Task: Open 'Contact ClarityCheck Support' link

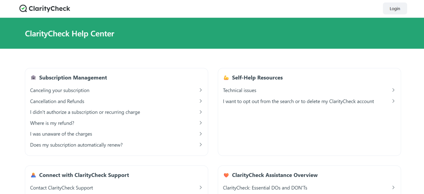Action: coord(61,188)
